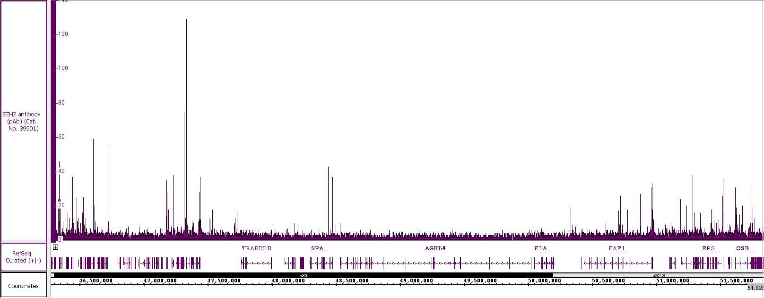Viewport: 764px width, 298px height.
Task: Click the p32.3 cytoband segment
Action: pyautogui.click(x=658, y=275)
